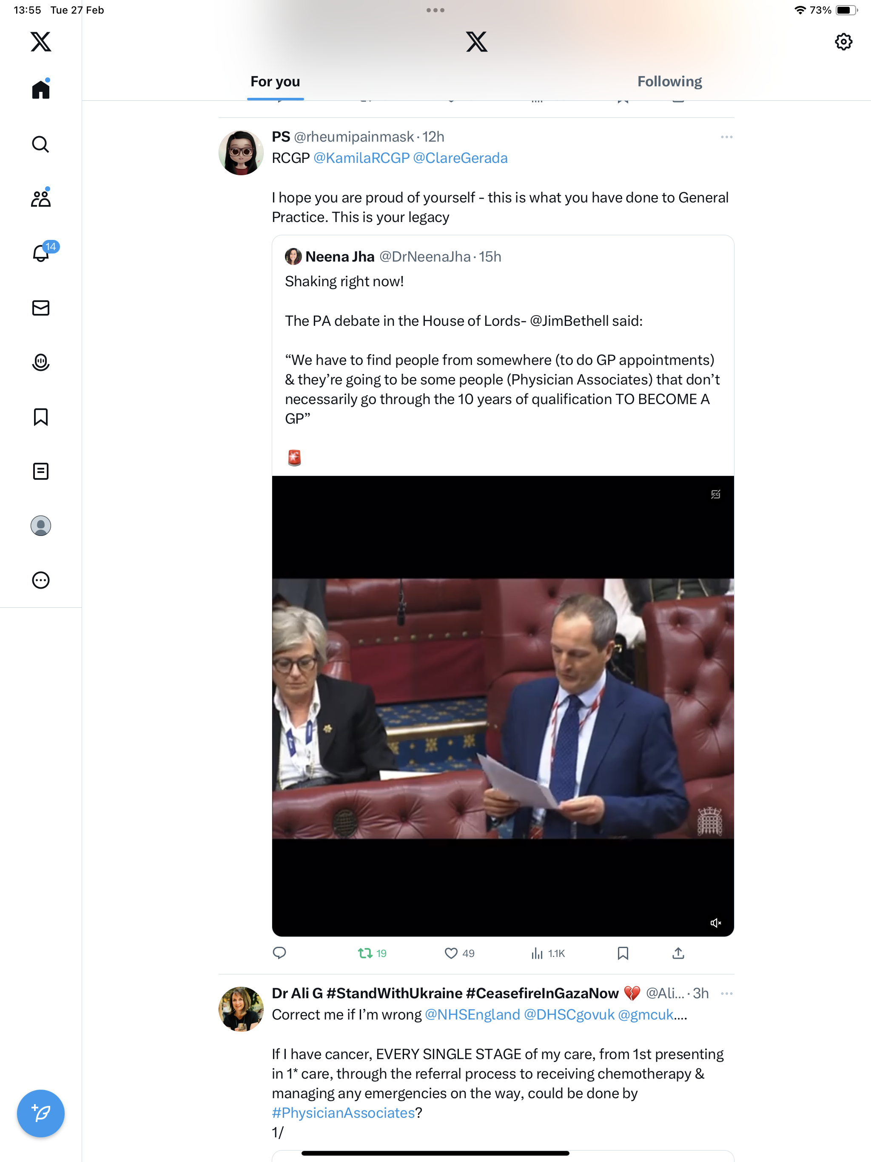
Task: Open timeline settings gear icon
Action: (x=843, y=42)
